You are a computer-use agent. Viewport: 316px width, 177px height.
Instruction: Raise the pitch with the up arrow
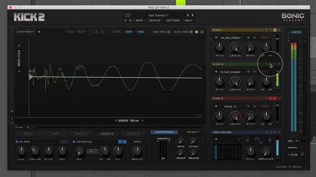click(19, 45)
